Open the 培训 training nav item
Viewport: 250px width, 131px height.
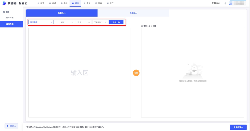click(64, 3)
